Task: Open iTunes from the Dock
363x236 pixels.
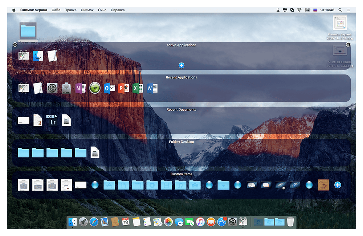Action: tap(200, 222)
